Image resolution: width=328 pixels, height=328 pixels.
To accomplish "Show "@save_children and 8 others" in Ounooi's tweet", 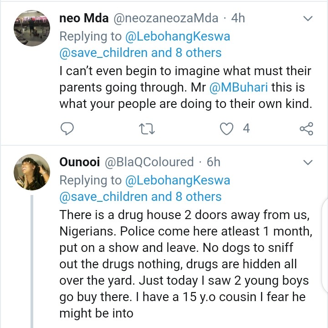I will pos(140,197).
